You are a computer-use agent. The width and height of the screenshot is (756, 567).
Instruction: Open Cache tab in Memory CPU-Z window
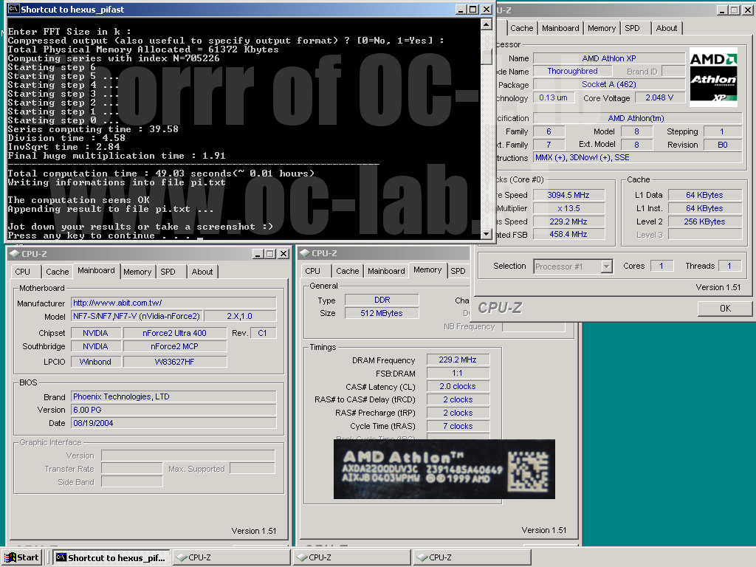click(x=347, y=272)
